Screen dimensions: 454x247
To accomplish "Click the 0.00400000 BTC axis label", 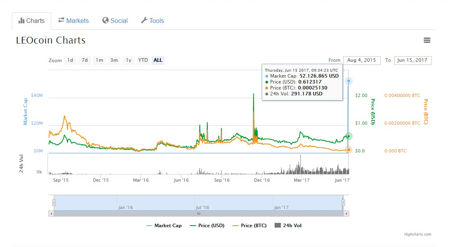I will pyautogui.click(x=402, y=95).
